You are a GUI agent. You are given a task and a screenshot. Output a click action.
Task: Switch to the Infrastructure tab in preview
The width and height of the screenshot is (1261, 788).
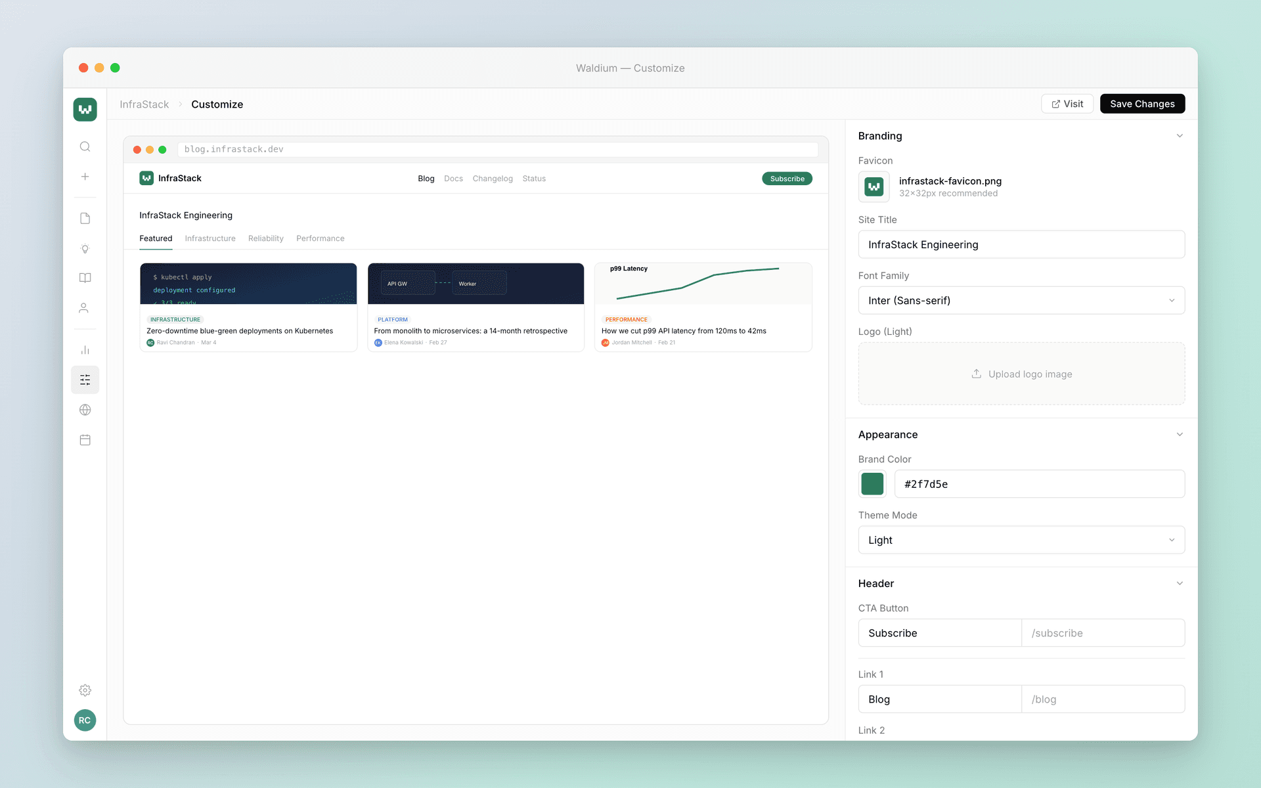210,238
